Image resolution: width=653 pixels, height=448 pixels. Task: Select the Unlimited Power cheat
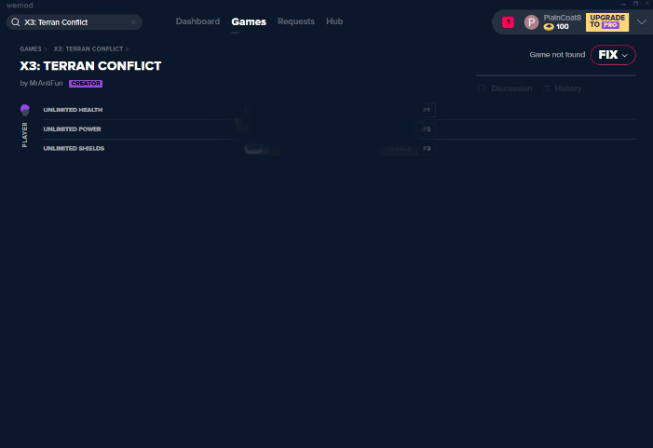point(72,129)
